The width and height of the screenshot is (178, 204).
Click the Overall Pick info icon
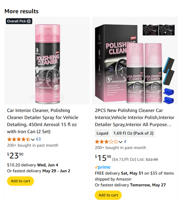[x=29, y=21]
